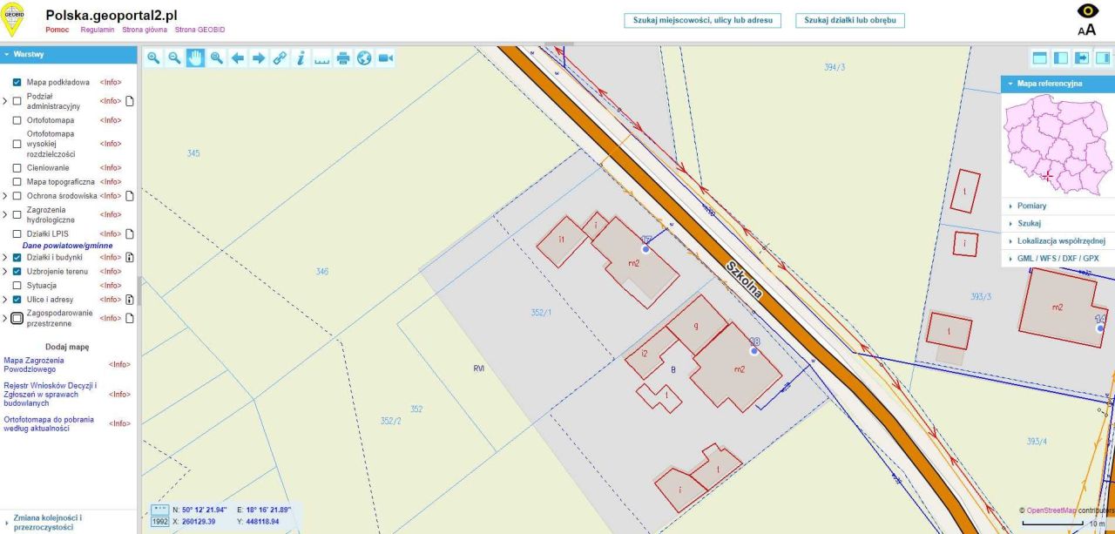Open document icon for Podział administracyjny
This screenshot has height=534, width=1115.
[130, 101]
